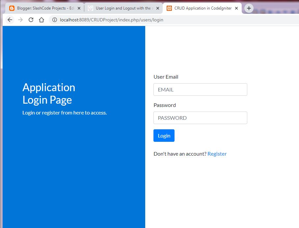This screenshot has height=228, width=299.
Task: Click the Login button
Action: 164,136
